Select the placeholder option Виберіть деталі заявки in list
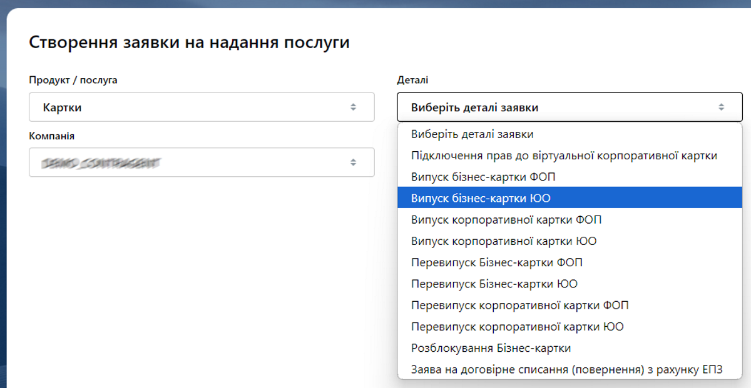Image resolution: width=751 pixels, height=388 pixels. pyautogui.click(x=570, y=134)
